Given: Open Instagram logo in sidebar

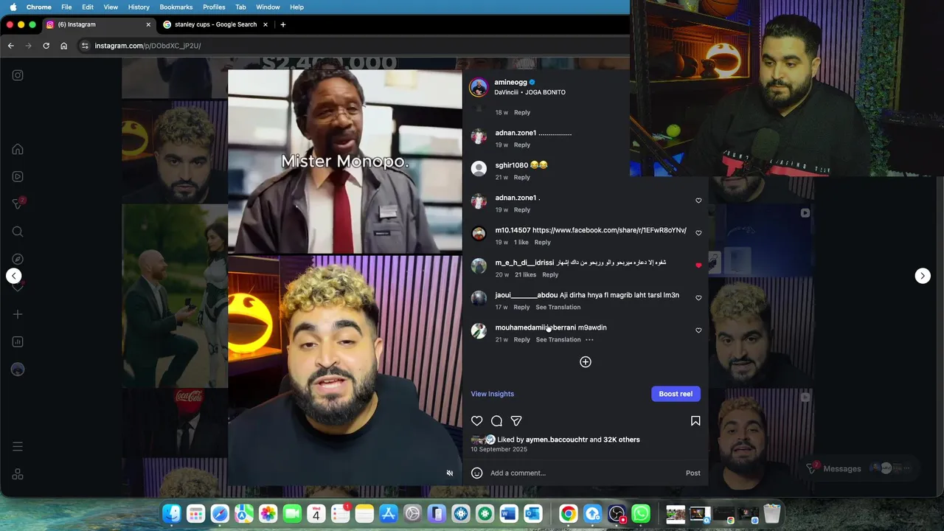Looking at the screenshot, I should 18,75.
